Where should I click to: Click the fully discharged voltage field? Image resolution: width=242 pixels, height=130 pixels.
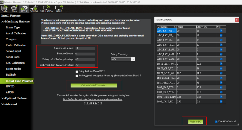[x=85, y=65]
